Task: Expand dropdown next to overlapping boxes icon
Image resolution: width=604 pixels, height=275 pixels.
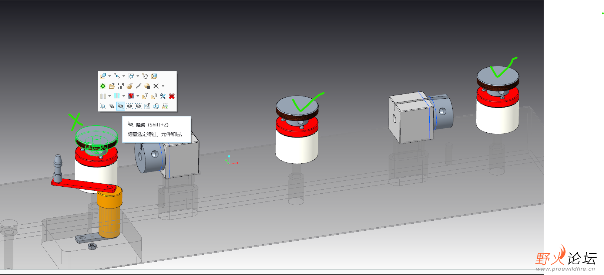Action: click(138, 76)
